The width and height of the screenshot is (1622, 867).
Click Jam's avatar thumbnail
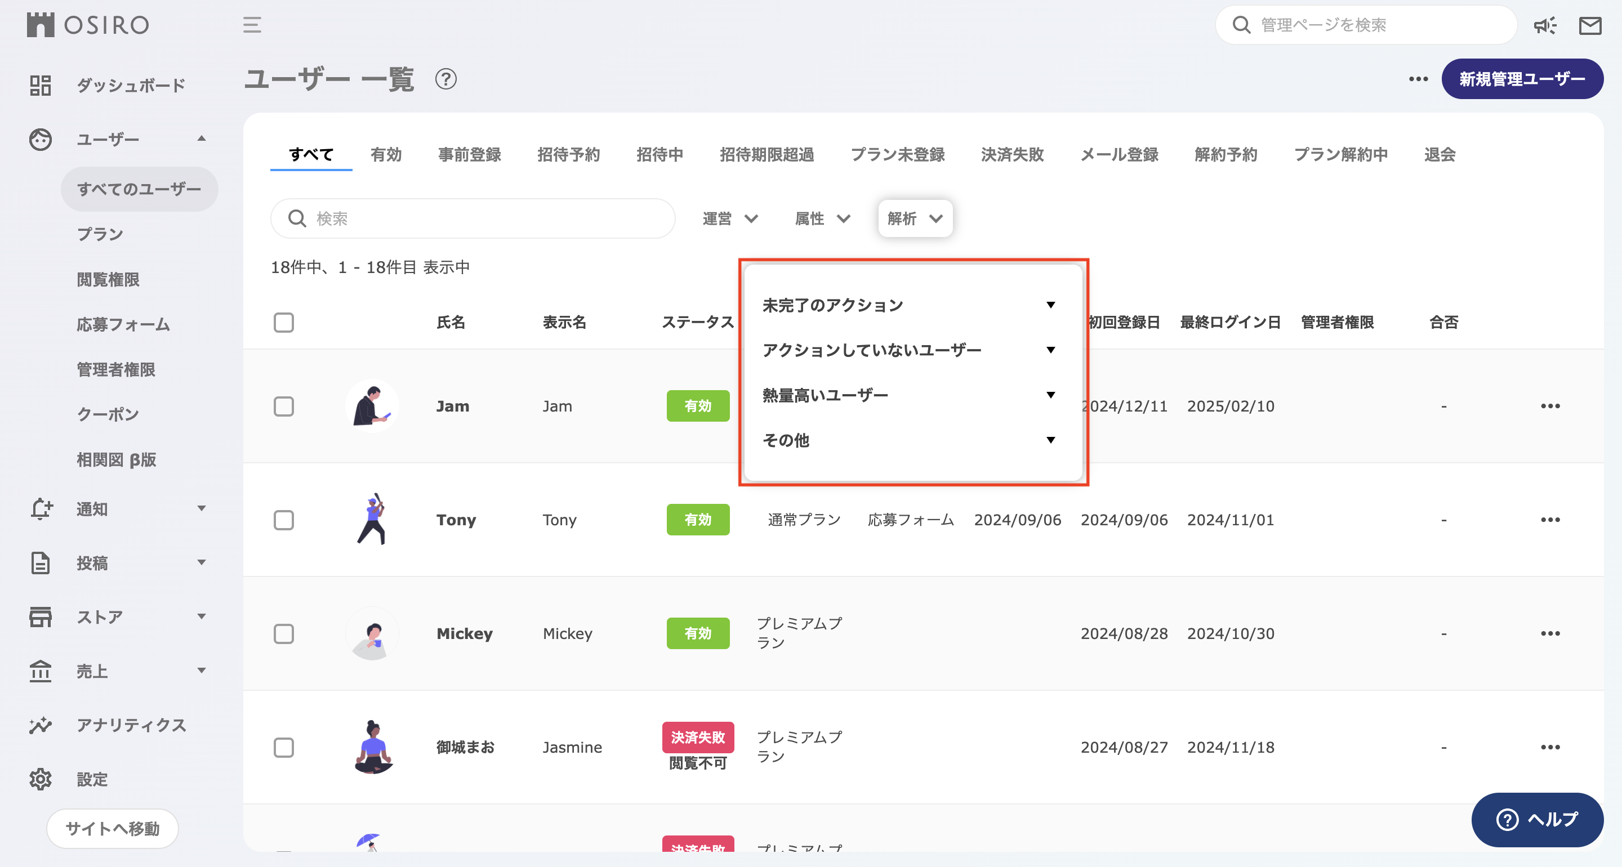[x=372, y=406]
